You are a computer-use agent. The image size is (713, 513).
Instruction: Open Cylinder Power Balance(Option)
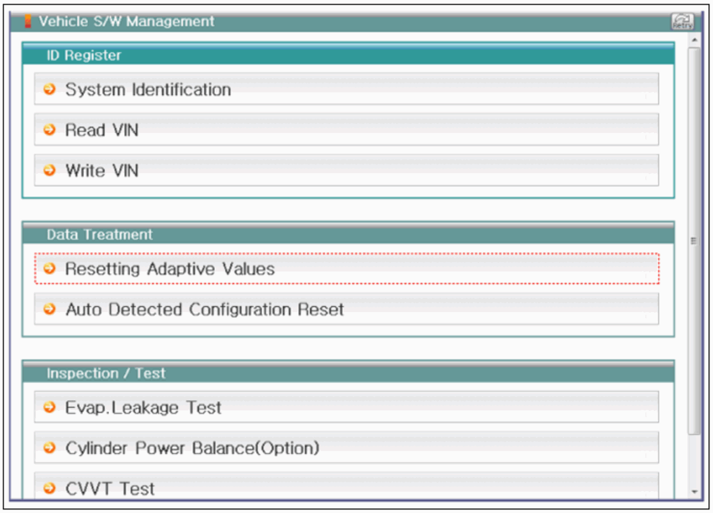click(x=192, y=448)
